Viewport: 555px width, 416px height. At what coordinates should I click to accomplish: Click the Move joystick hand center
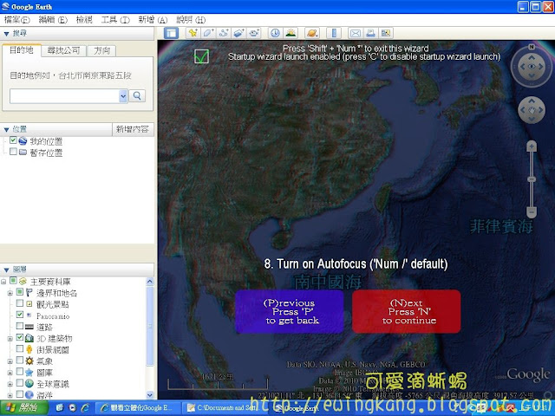[x=532, y=110]
